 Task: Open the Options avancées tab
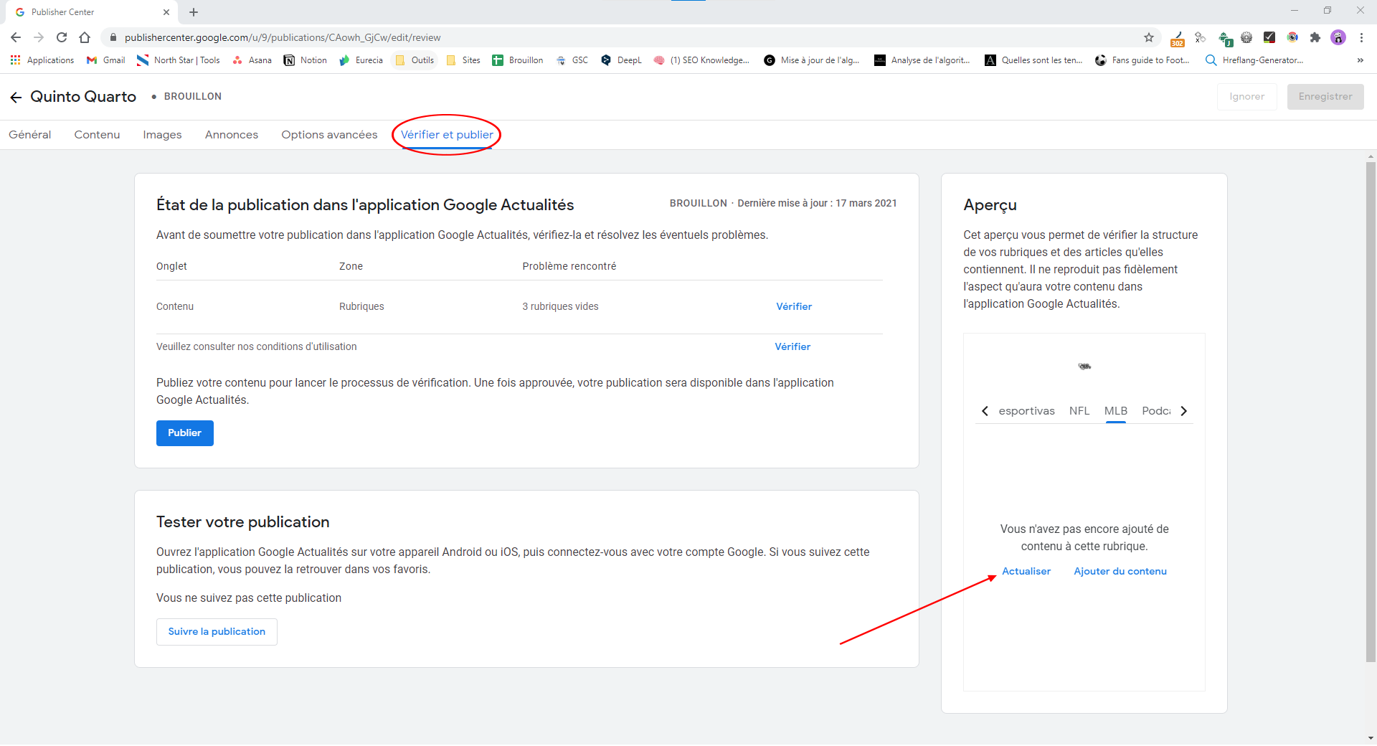pos(329,135)
